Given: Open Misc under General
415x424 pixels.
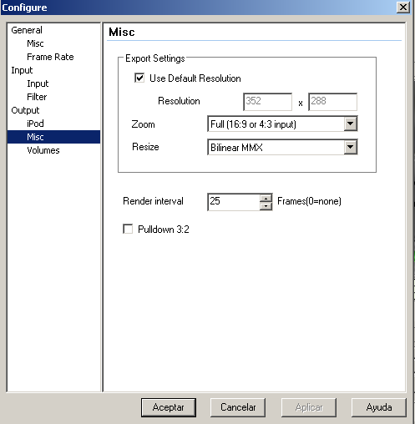Looking at the screenshot, I should [35, 43].
